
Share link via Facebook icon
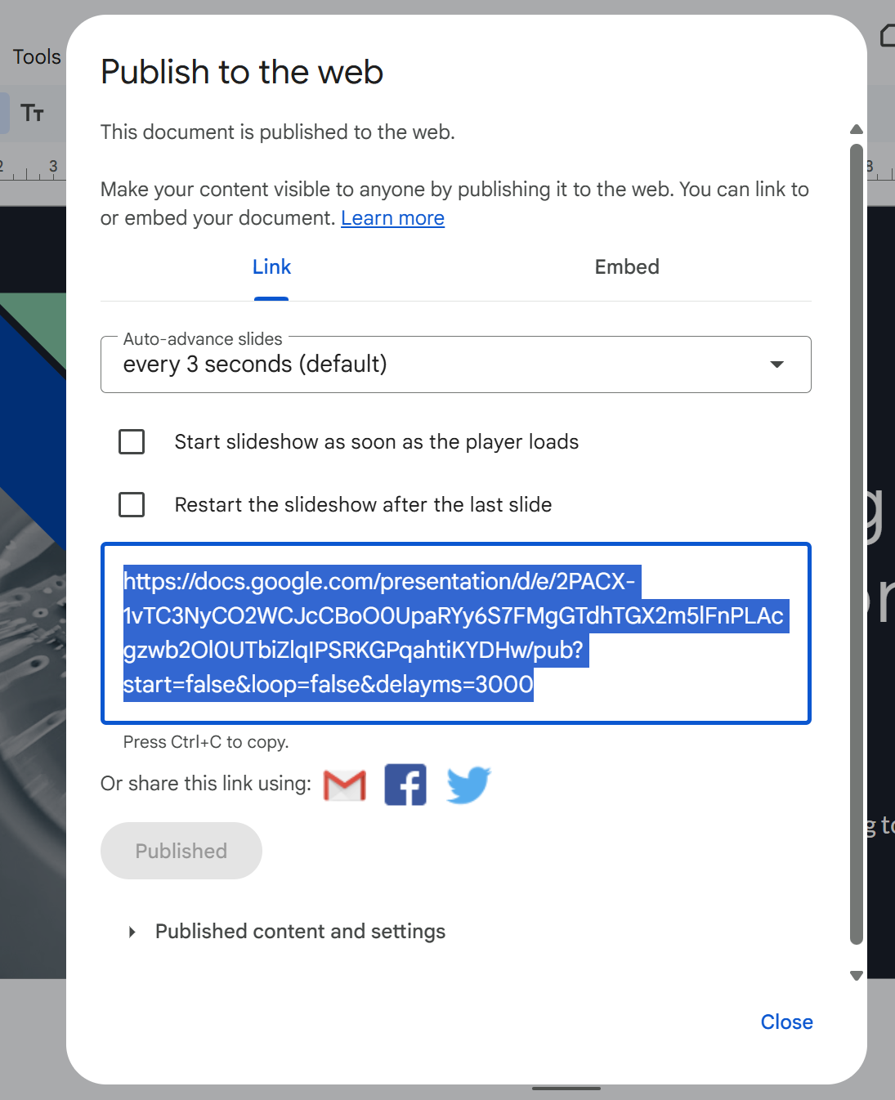(405, 785)
